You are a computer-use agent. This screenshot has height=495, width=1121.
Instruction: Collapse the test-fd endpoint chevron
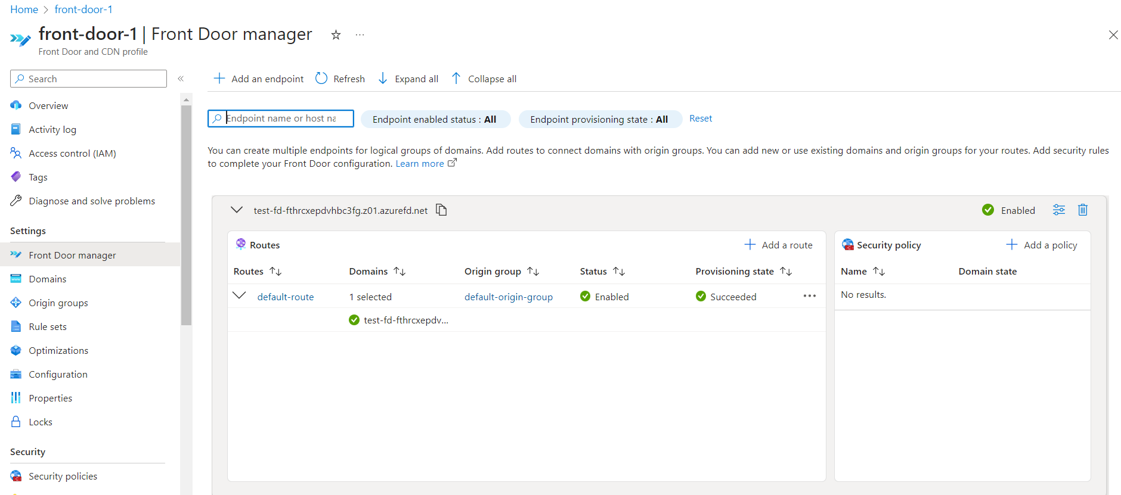coord(237,210)
